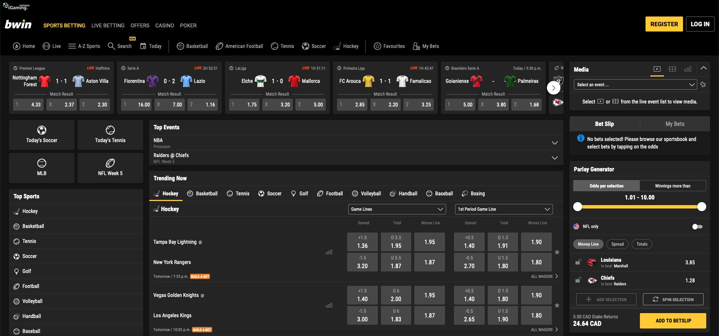This screenshot has height=336, width=719.
Task: Open NFL Week 5 tile
Action: point(110,168)
